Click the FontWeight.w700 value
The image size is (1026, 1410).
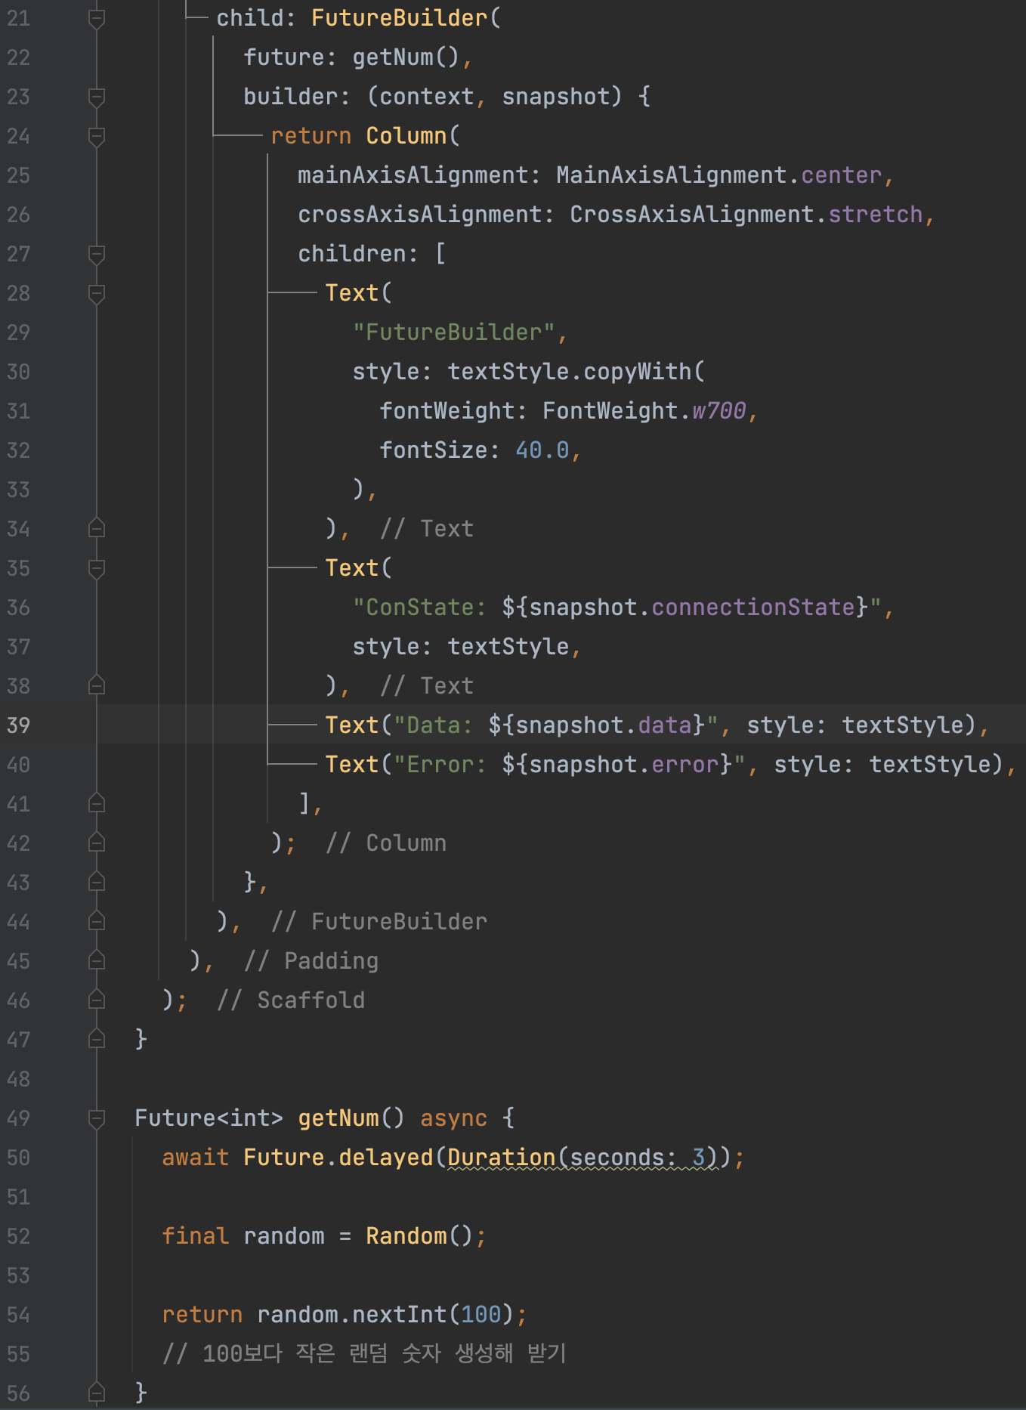point(644,411)
